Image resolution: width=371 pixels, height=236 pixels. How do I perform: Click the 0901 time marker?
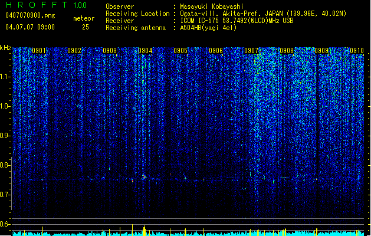[39, 51]
